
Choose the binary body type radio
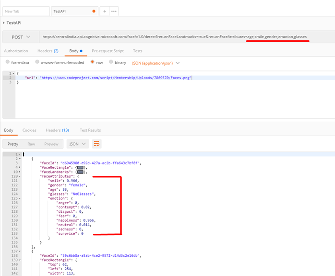click(111, 62)
